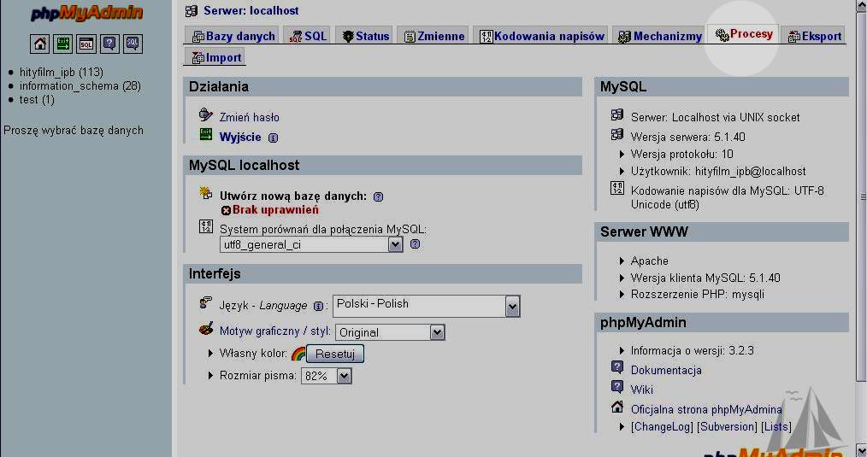
Task: Click info icon next to Język - Language
Action: click(318, 306)
